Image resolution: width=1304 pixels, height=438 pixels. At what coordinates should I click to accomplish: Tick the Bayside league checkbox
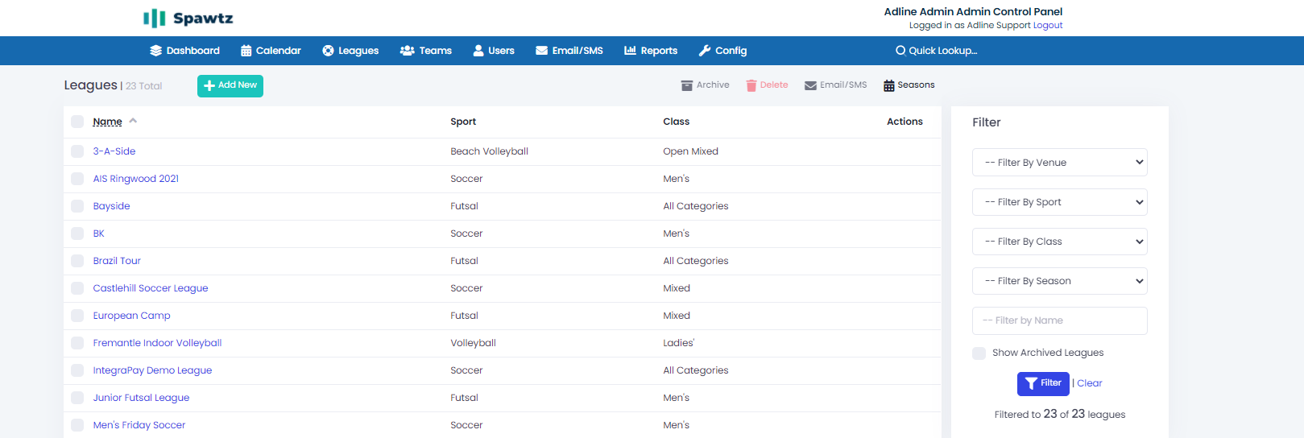point(77,206)
